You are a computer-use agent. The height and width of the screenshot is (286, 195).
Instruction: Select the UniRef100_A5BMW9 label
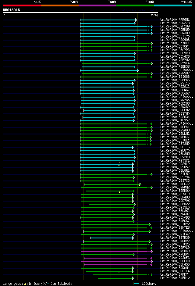point(175,30)
